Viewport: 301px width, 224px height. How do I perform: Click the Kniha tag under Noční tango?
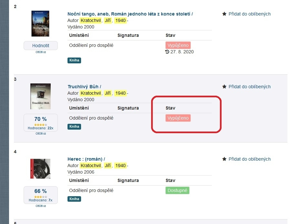click(74, 60)
